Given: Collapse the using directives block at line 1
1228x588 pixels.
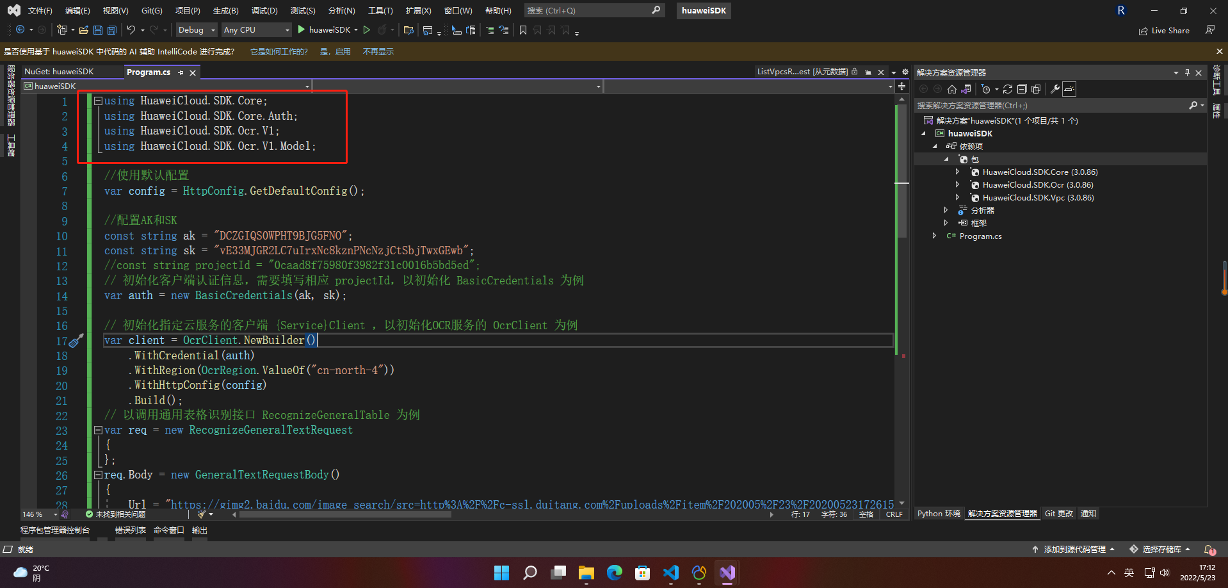Looking at the screenshot, I should pyautogui.click(x=98, y=101).
